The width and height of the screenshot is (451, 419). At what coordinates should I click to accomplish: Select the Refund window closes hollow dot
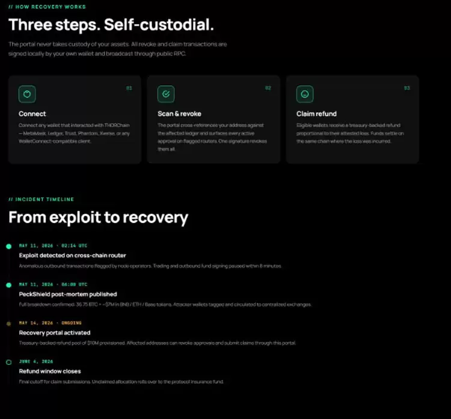[x=9, y=362]
